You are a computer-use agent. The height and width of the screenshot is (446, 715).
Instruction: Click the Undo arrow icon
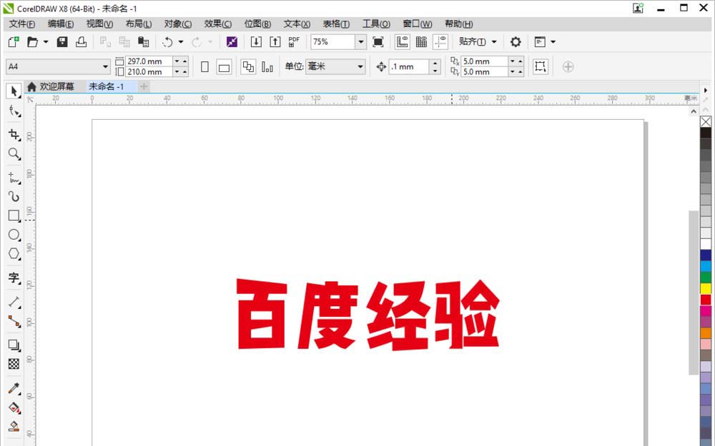167,42
